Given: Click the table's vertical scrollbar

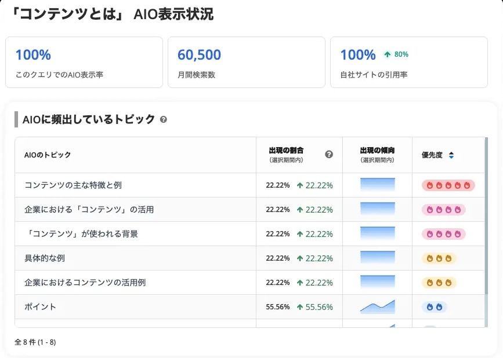Looking at the screenshot, I should (486, 220).
